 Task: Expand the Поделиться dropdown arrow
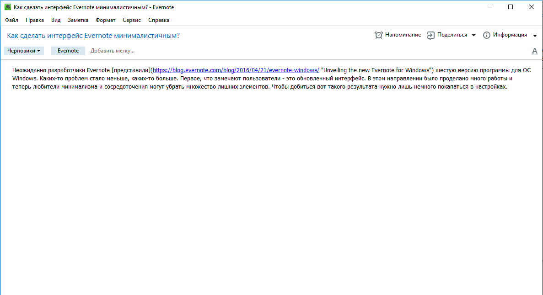click(474, 35)
